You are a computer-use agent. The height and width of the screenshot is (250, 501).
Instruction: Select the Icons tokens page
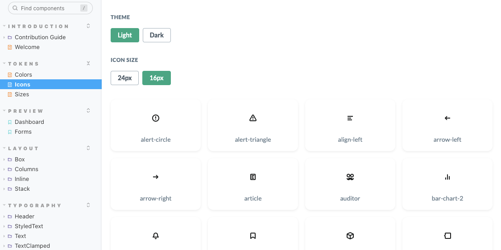point(51,85)
